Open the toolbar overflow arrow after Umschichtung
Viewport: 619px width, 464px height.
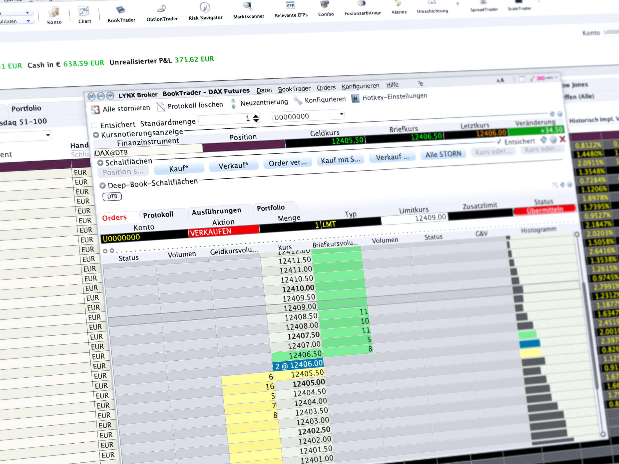pyautogui.click(x=458, y=4)
